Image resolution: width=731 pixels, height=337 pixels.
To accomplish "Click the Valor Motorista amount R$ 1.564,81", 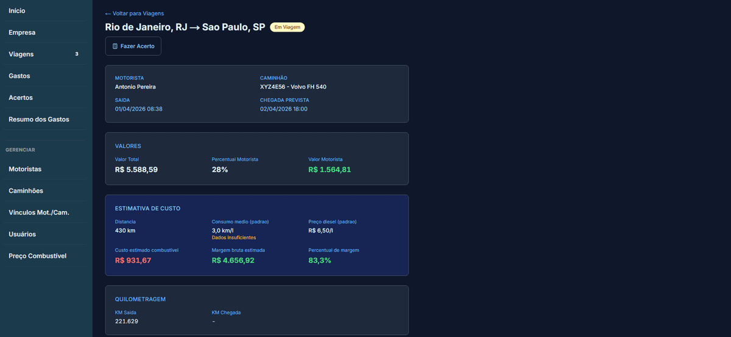I will [330, 170].
